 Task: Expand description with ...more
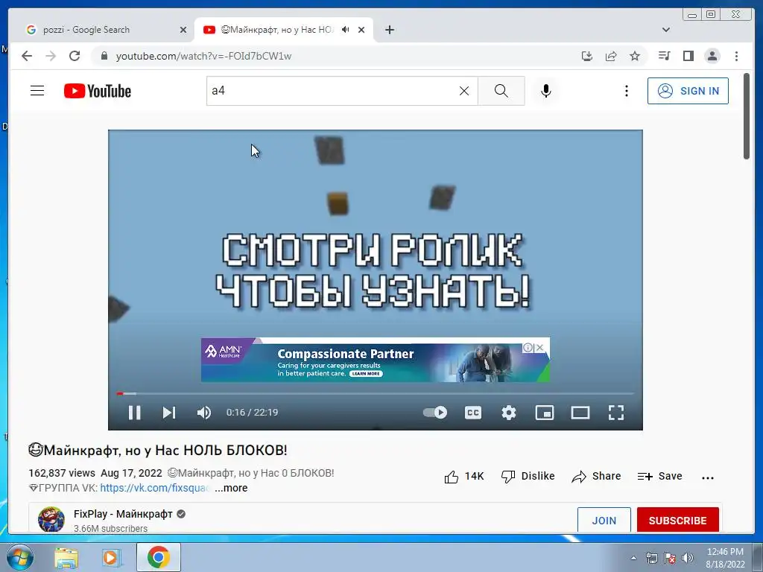tap(231, 488)
